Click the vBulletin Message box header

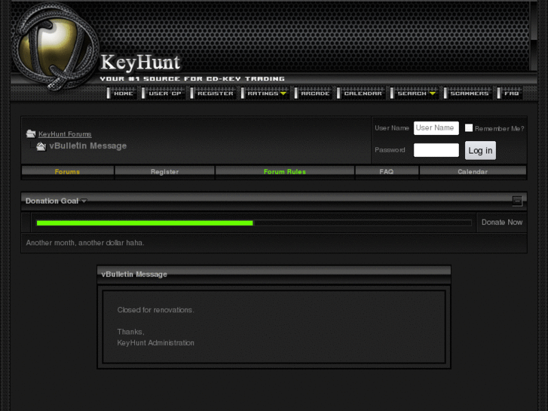click(x=274, y=275)
